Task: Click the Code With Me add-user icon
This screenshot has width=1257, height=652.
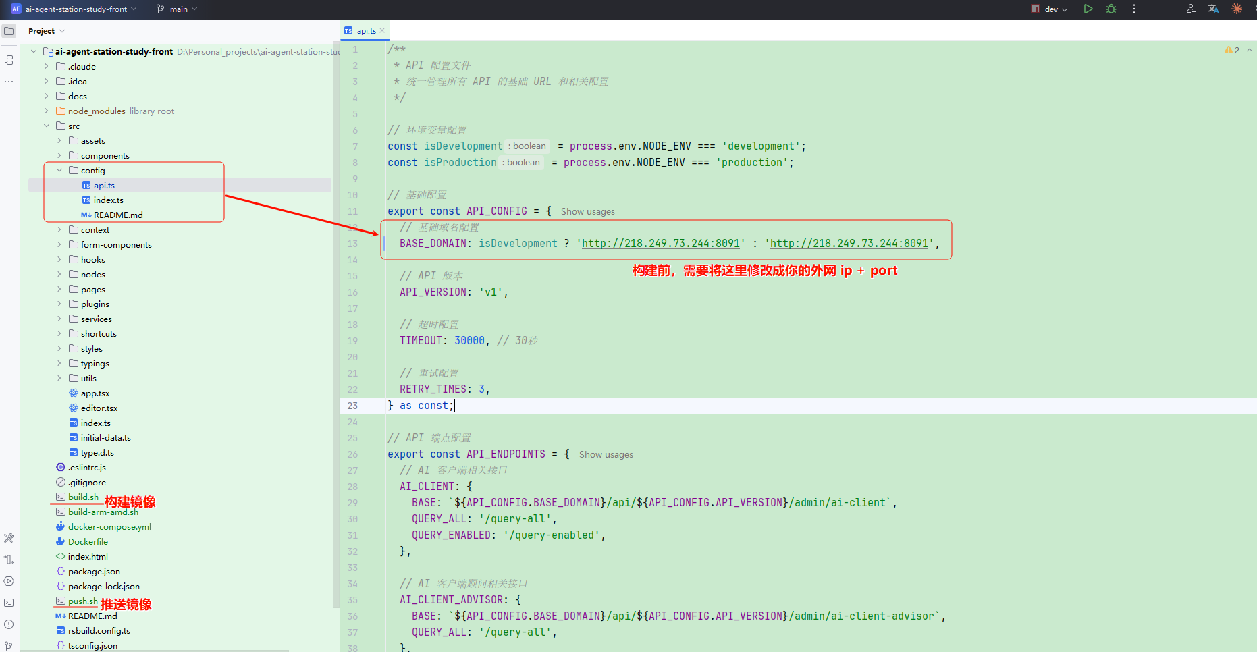Action: click(1191, 9)
